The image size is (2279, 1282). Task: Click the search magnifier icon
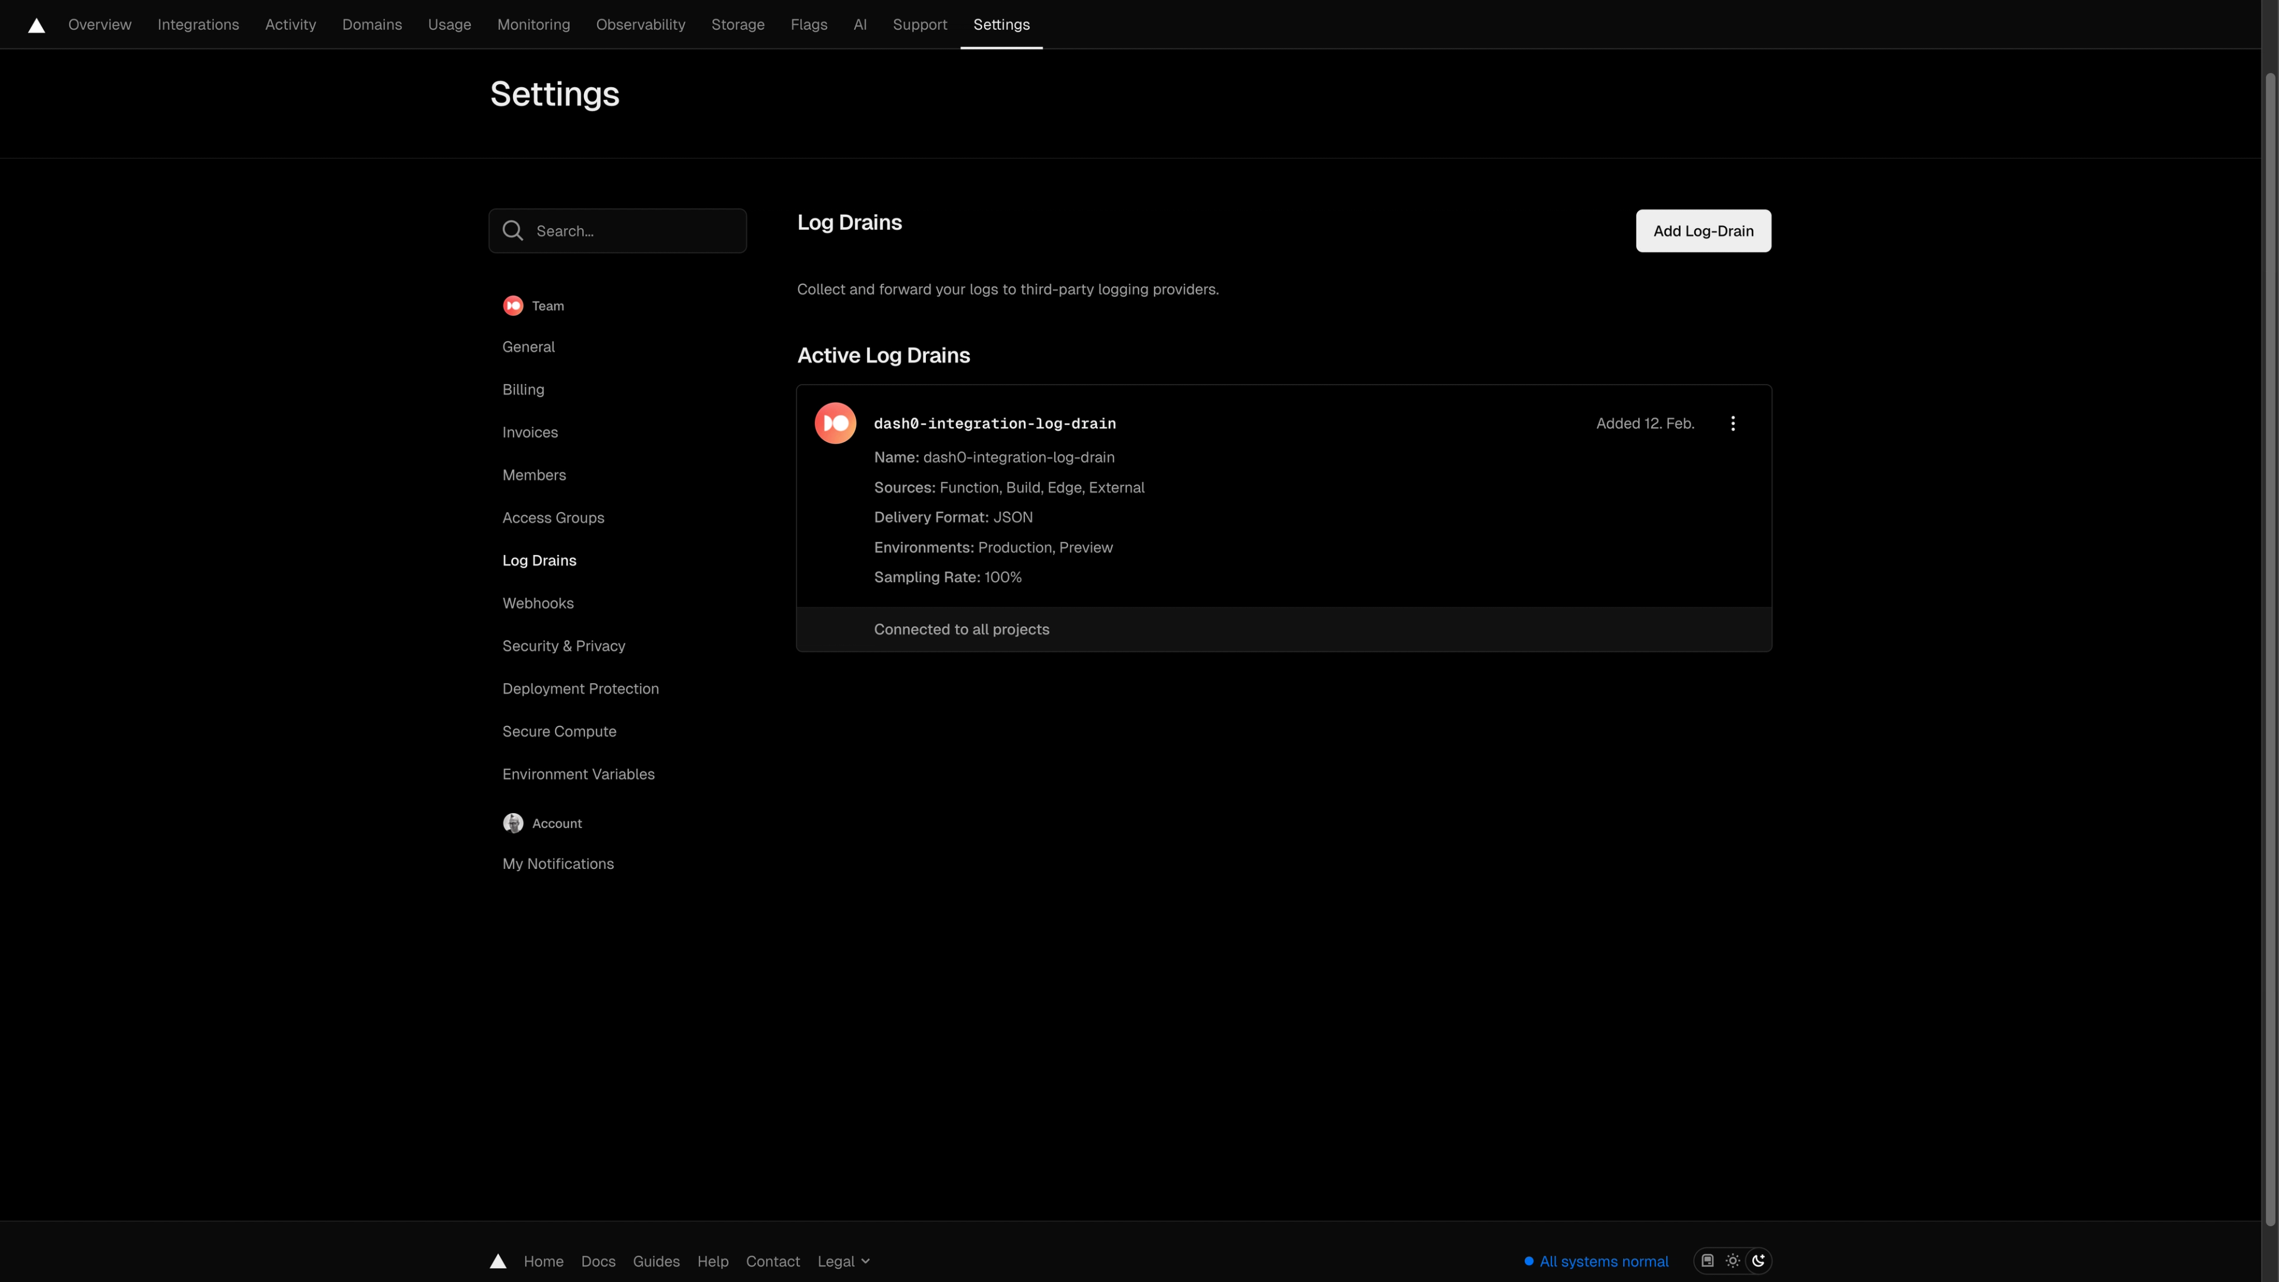click(513, 231)
